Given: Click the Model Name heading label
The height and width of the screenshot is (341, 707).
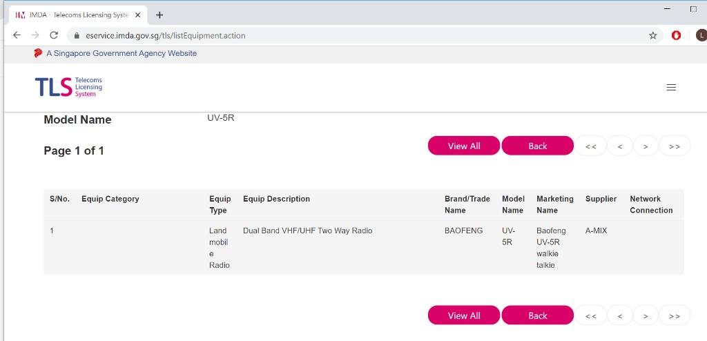Looking at the screenshot, I should tap(77, 120).
